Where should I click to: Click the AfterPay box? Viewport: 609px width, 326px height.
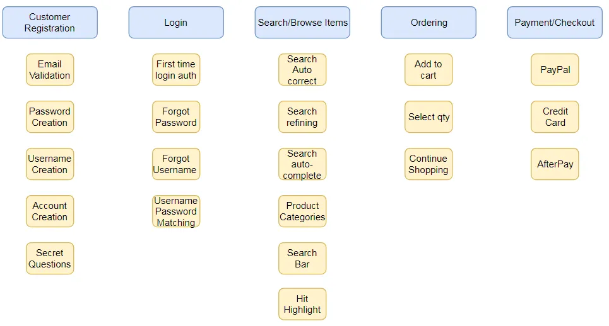(x=555, y=164)
